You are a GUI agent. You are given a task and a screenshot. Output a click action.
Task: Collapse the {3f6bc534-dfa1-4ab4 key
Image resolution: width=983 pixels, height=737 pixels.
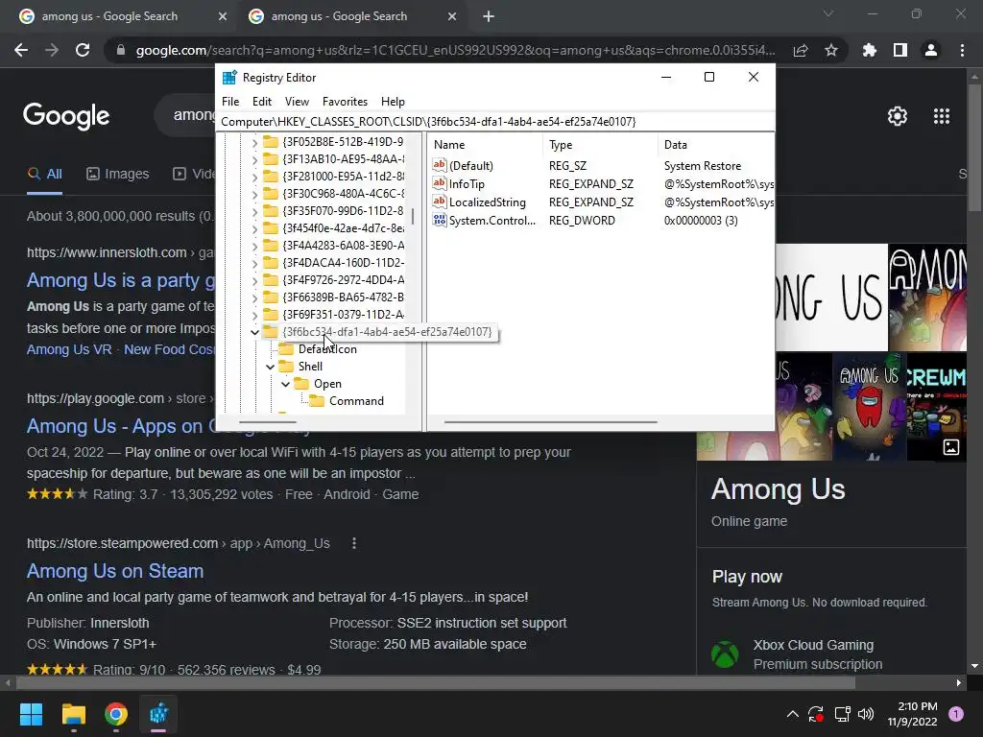[254, 332]
